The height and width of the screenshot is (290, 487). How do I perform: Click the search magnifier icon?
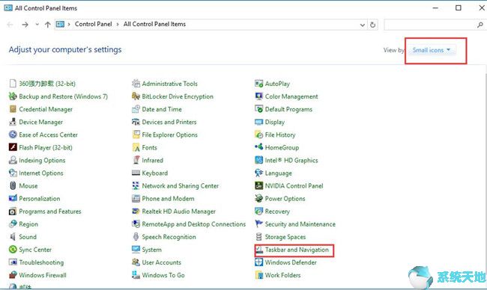(480, 25)
